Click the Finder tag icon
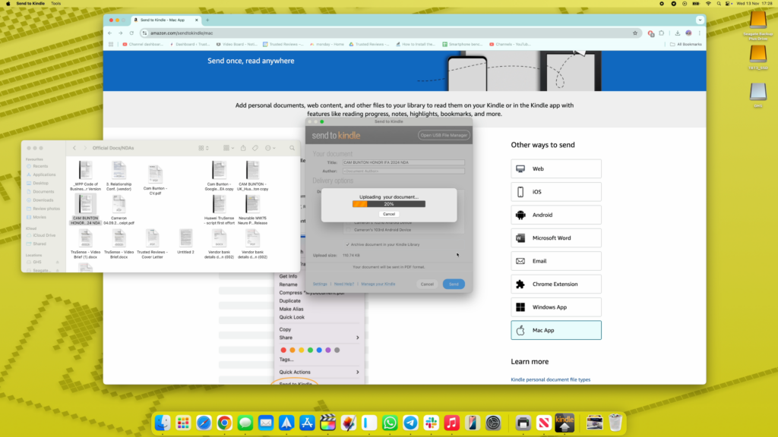This screenshot has height=437, width=778. point(255,148)
